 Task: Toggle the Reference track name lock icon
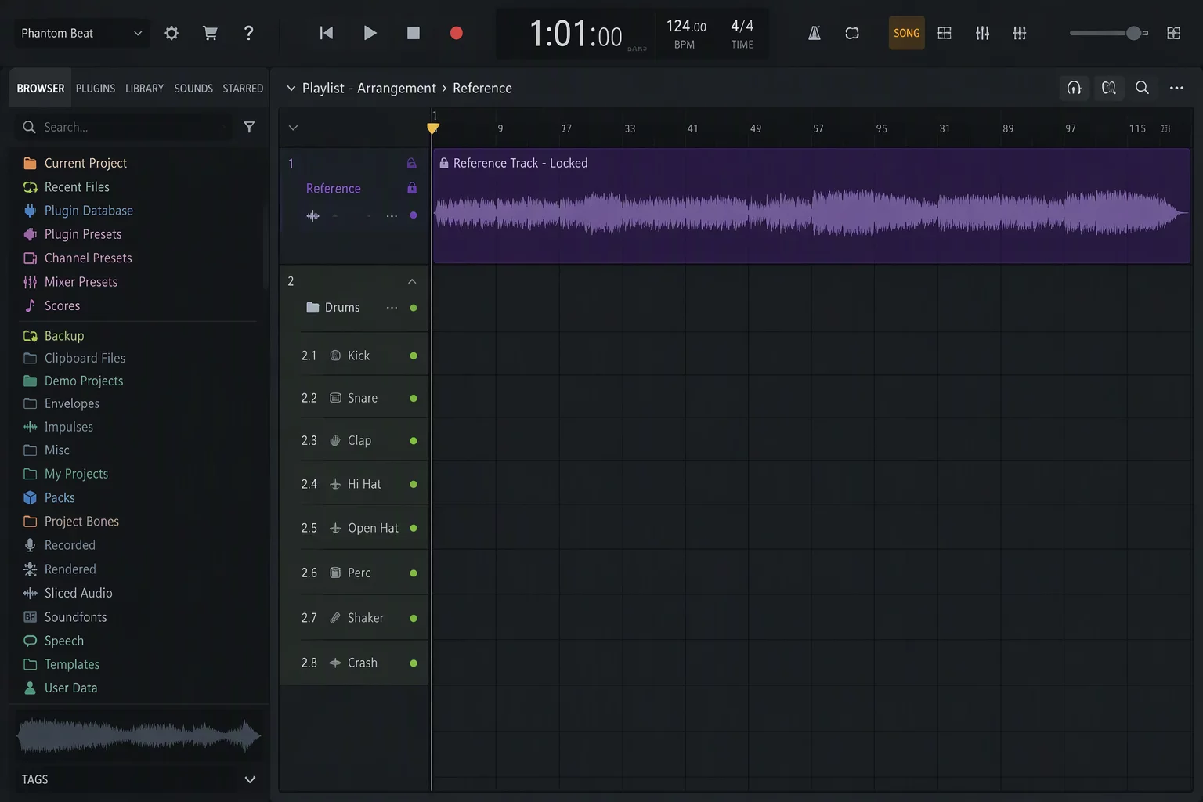click(x=412, y=188)
